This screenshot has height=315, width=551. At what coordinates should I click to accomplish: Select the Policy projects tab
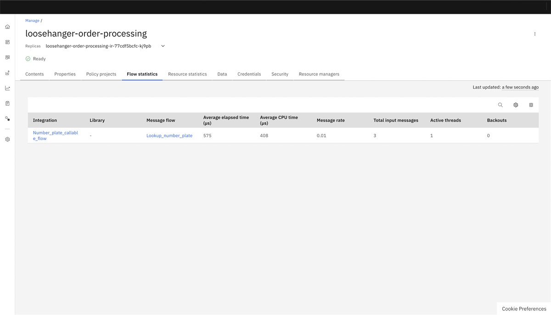pos(101,74)
